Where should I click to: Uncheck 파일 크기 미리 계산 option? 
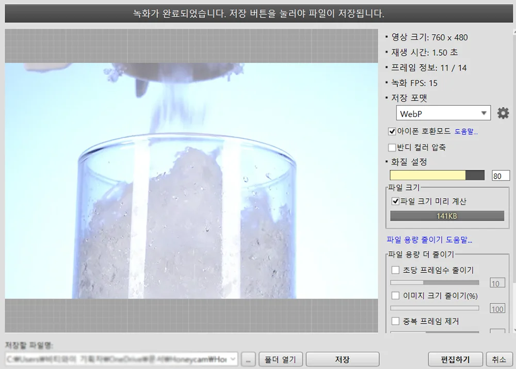pyautogui.click(x=394, y=202)
